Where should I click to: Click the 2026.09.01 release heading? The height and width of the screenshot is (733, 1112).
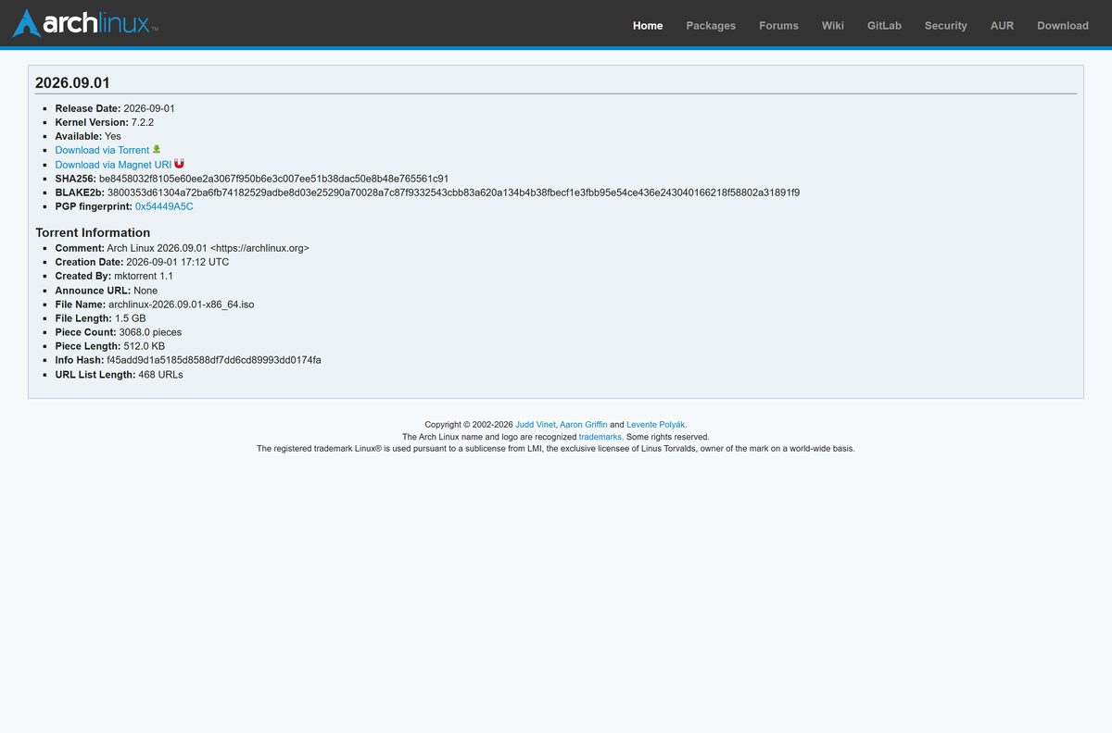tap(72, 83)
